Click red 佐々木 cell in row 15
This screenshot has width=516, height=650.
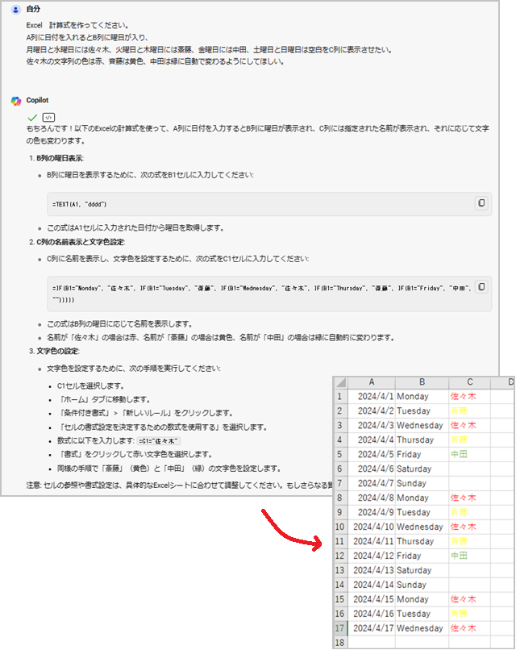[469, 599]
